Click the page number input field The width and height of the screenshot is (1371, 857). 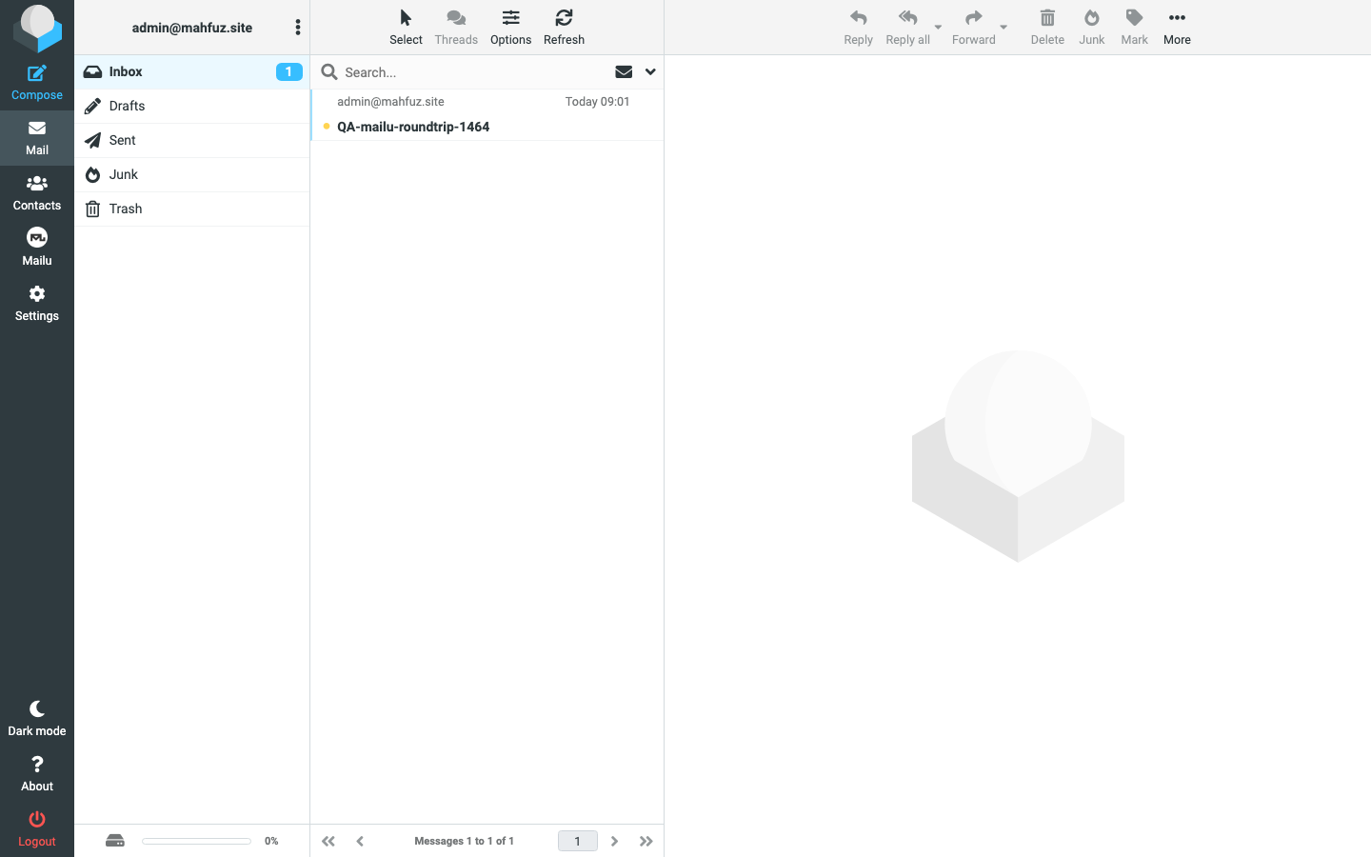[577, 841]
